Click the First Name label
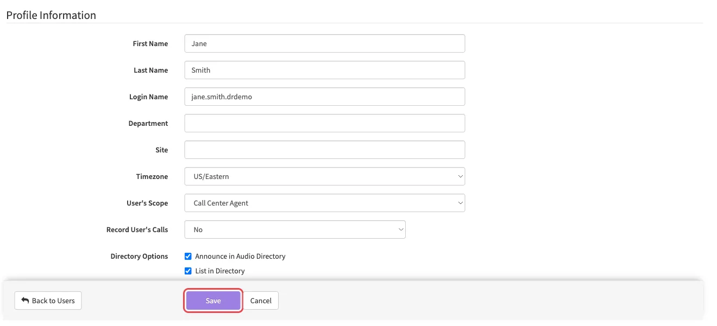The image size is (717, 326). coord(150,43)
